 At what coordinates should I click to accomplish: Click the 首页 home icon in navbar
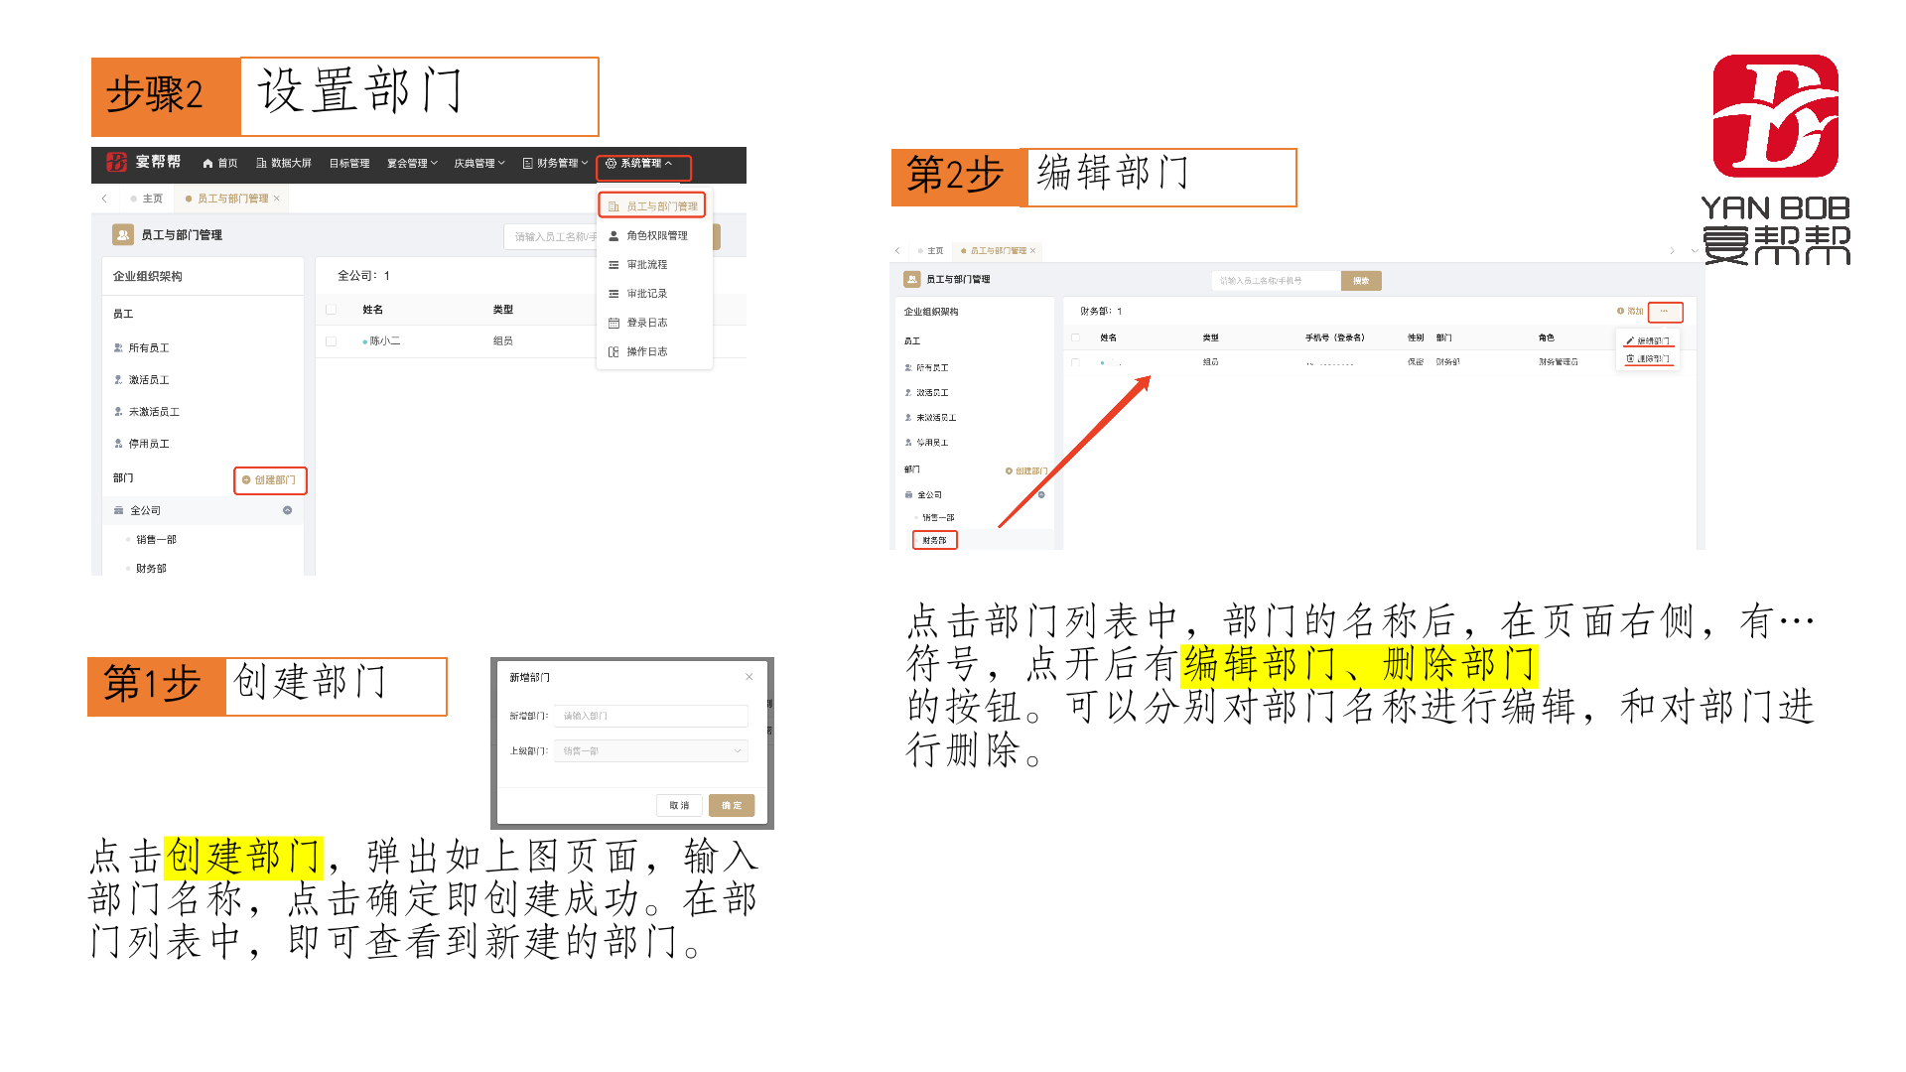point(208,164)
